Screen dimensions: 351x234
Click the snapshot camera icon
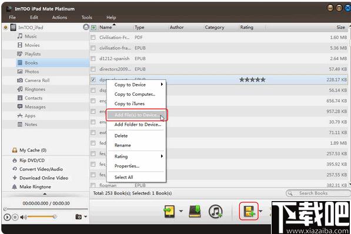click(x=79, y=216)
